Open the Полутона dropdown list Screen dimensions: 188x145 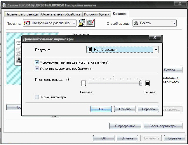156,50
